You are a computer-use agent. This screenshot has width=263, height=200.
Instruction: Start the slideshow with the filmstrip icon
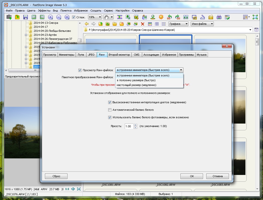coord(120,17)
